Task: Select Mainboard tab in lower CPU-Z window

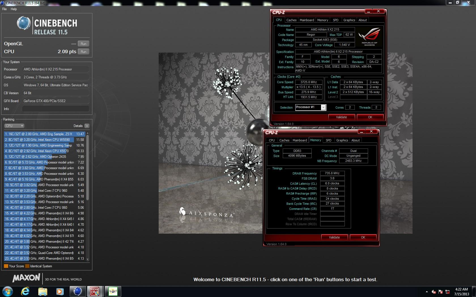Action: pos(300,140)
